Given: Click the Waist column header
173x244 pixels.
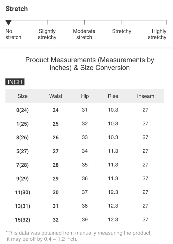Looking at the screenshot, I should [56, 96].
